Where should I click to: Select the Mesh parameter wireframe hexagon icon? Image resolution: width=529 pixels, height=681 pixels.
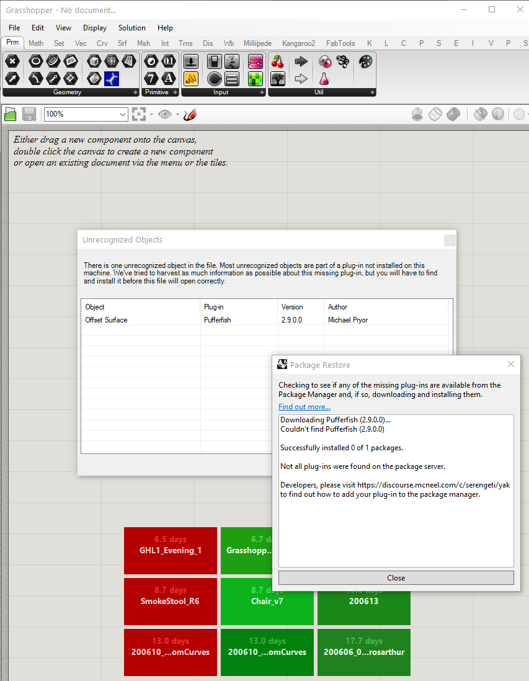(x=111, y=61)
